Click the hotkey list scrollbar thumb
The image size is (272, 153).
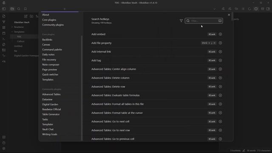232,17
